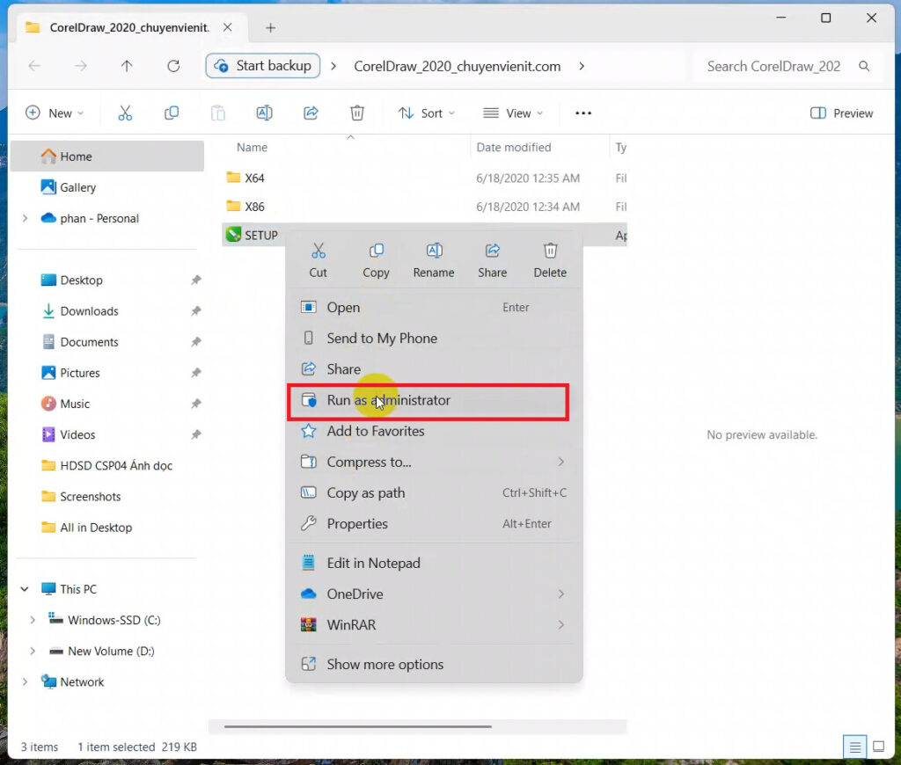Choose Show more options
Screen dimensions: 901x765
point(384,664)
